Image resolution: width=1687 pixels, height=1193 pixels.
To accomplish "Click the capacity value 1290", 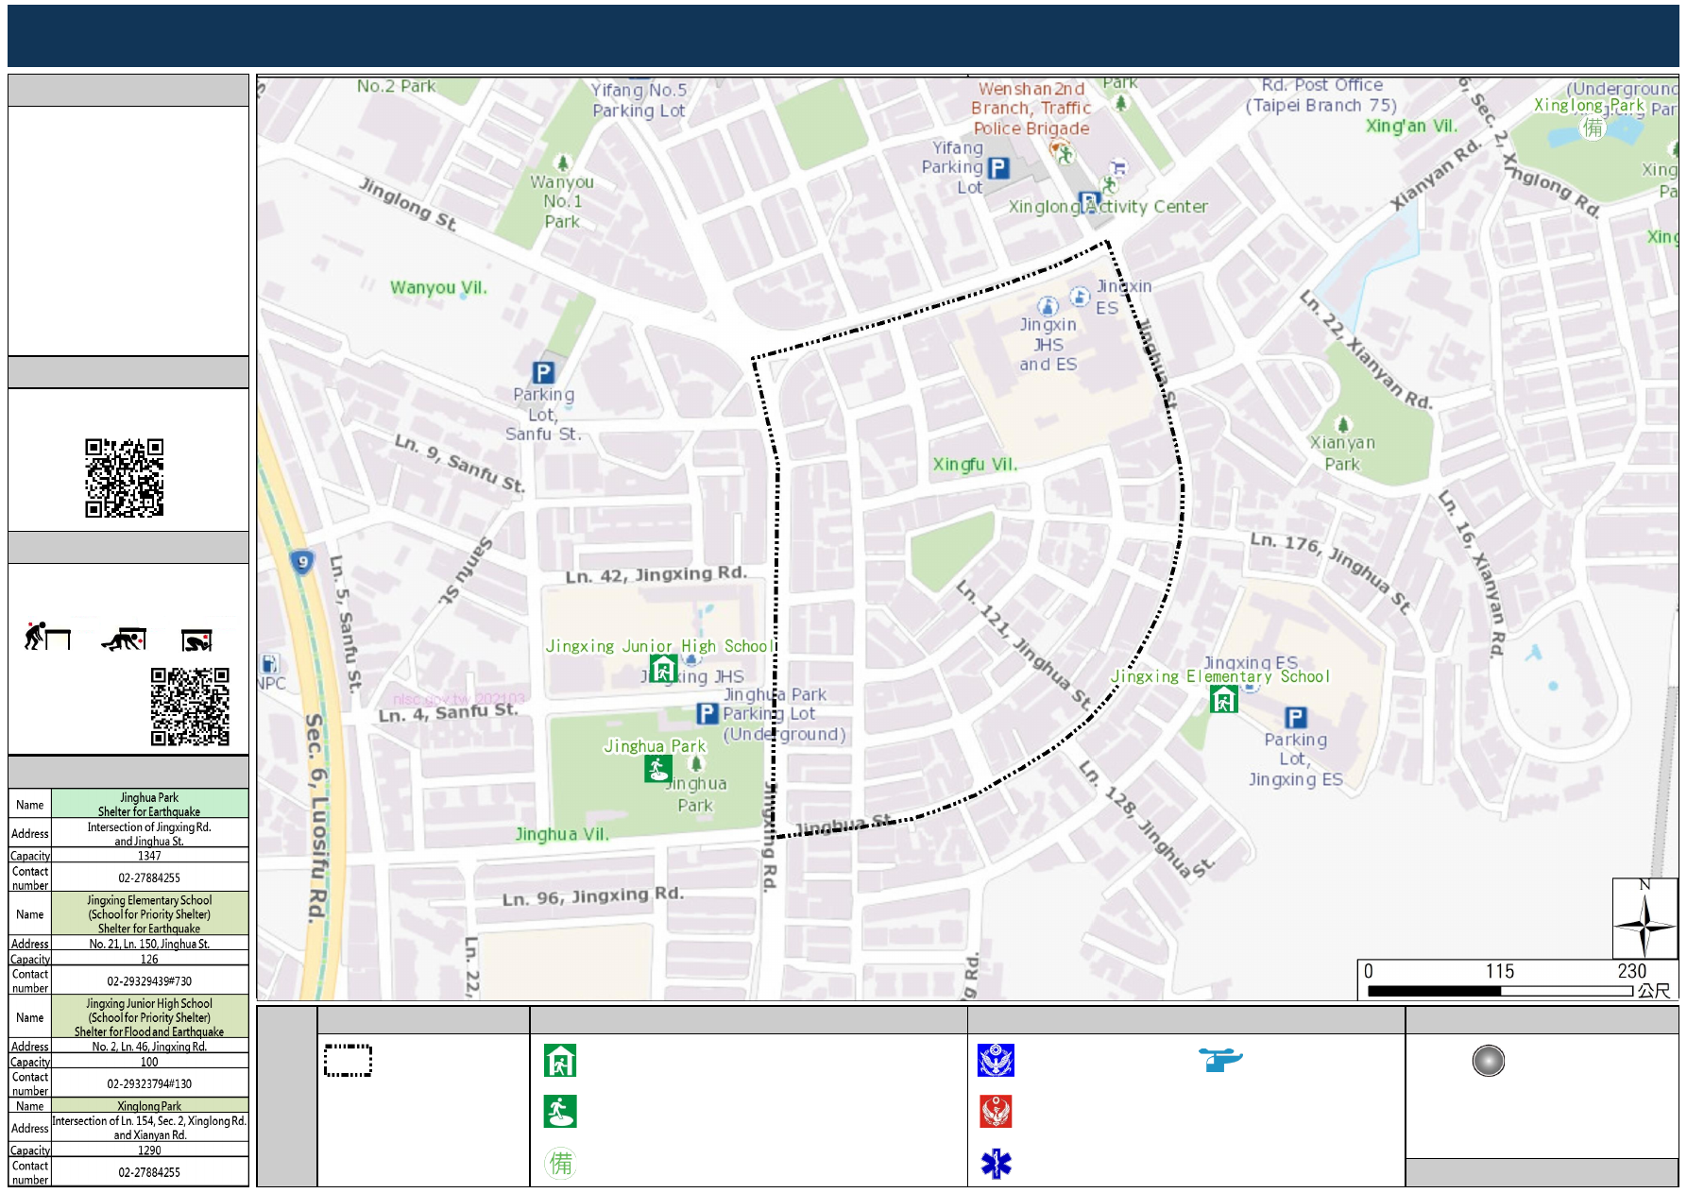I will coord(149,1150).
